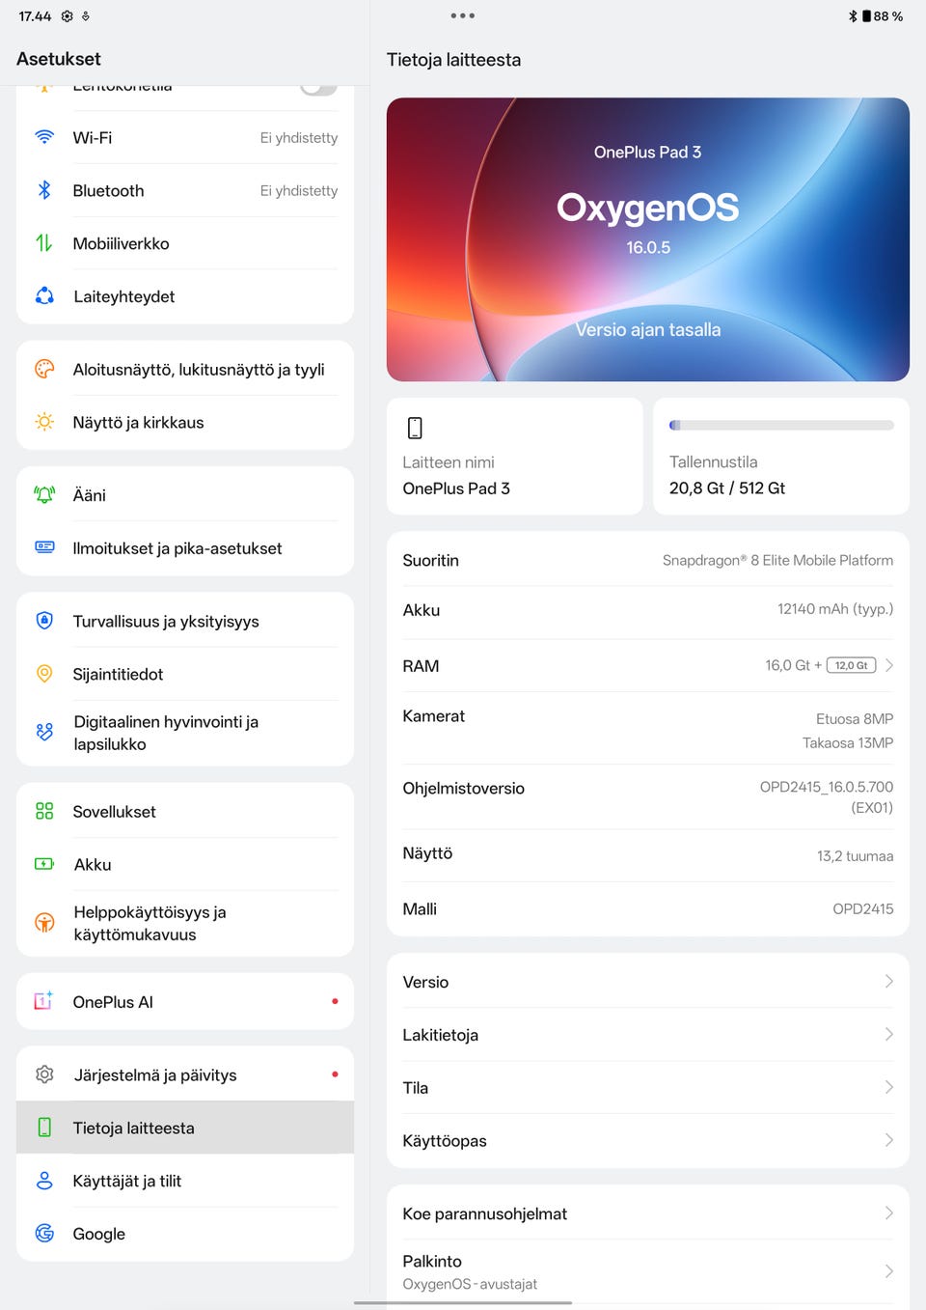The image size is (926, 1310).
Task: Tap the status bar Bluetooth indicator
Action: (x=853, y=16)
